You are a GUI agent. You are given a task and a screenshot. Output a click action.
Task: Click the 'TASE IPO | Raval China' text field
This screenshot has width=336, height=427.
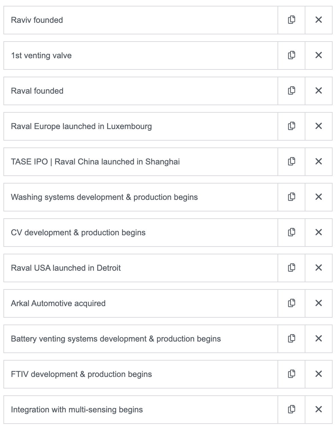pos(140,162)
